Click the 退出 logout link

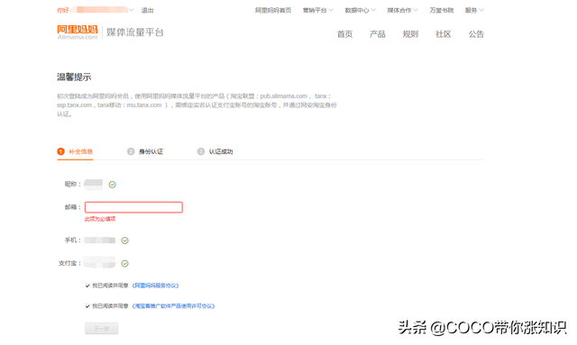148,10
